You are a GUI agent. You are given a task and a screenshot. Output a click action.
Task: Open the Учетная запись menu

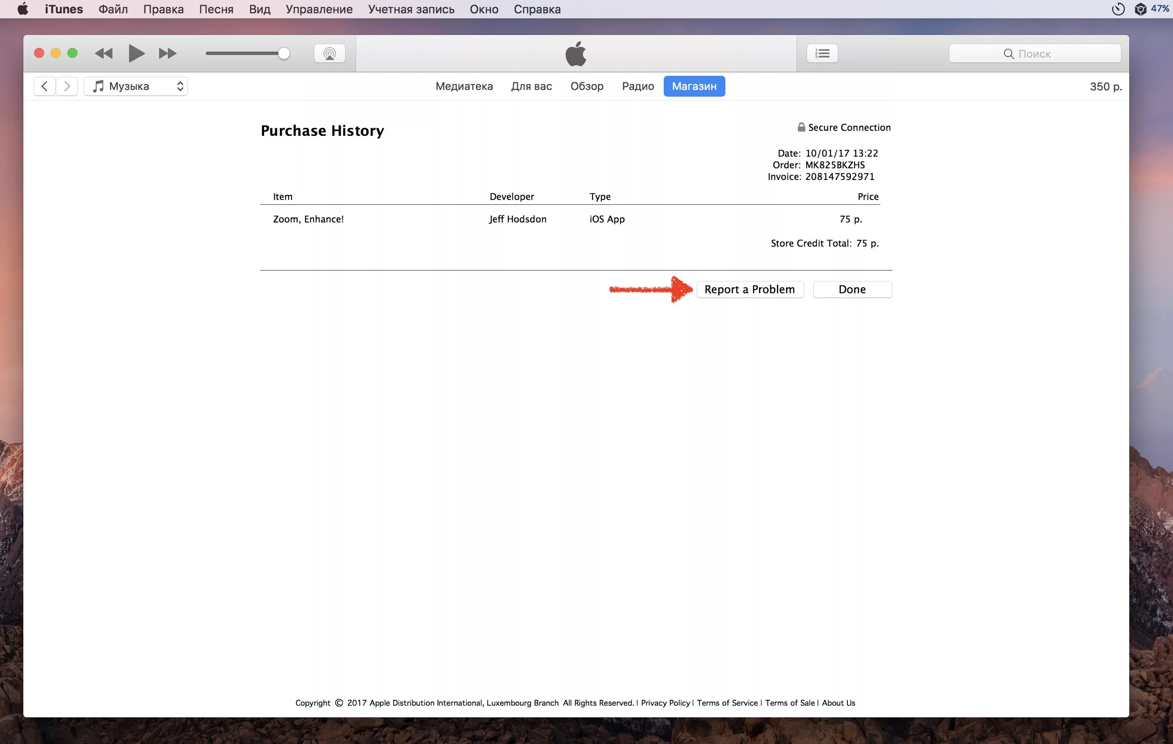(x=411, y=9)
